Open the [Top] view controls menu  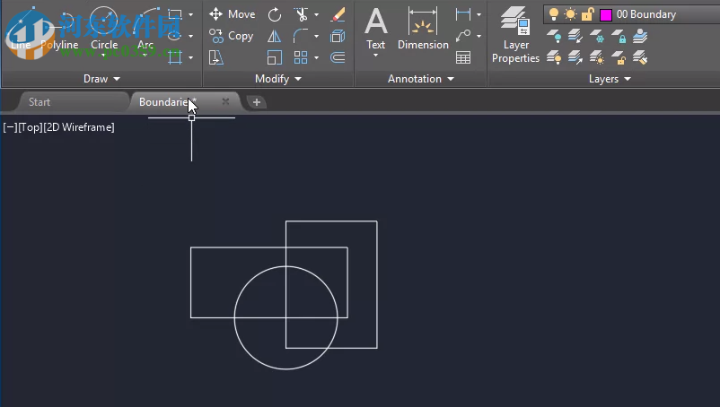31,127
